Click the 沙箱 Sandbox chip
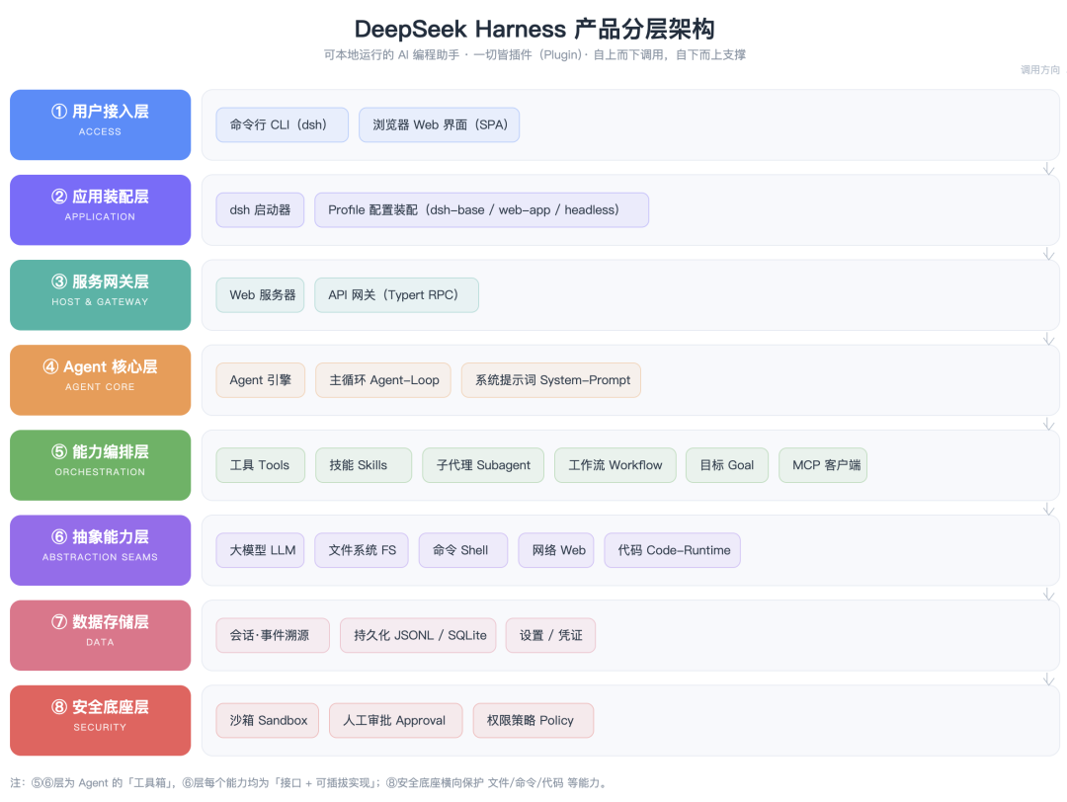This screenshot has width=1067, height=802. click(268, 720)
